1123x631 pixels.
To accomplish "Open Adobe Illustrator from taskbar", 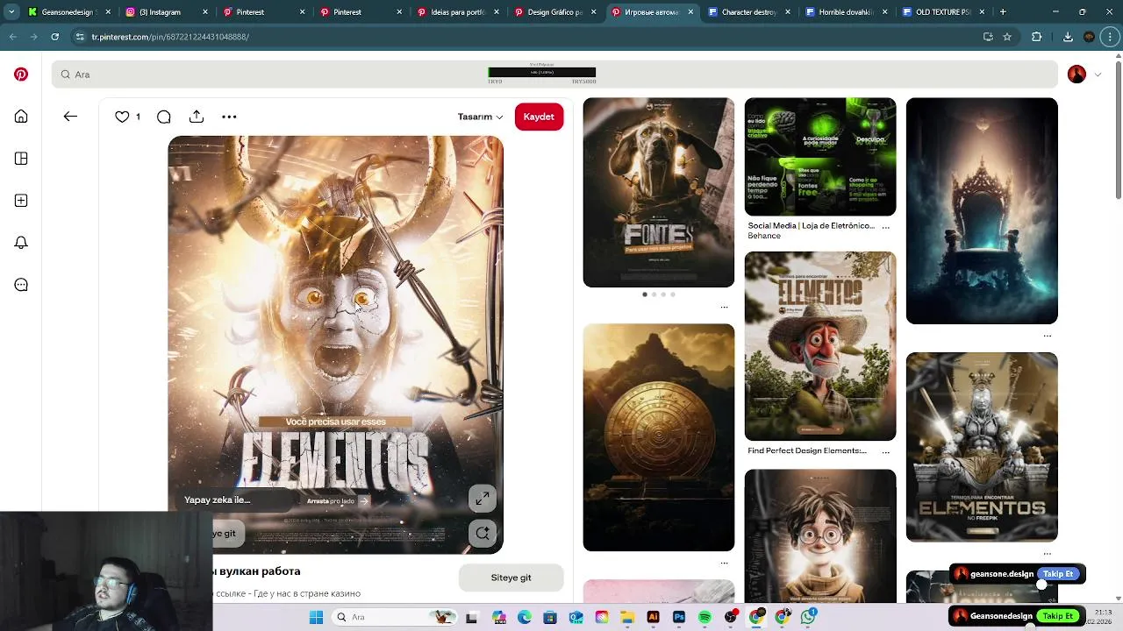I will 653,617.
